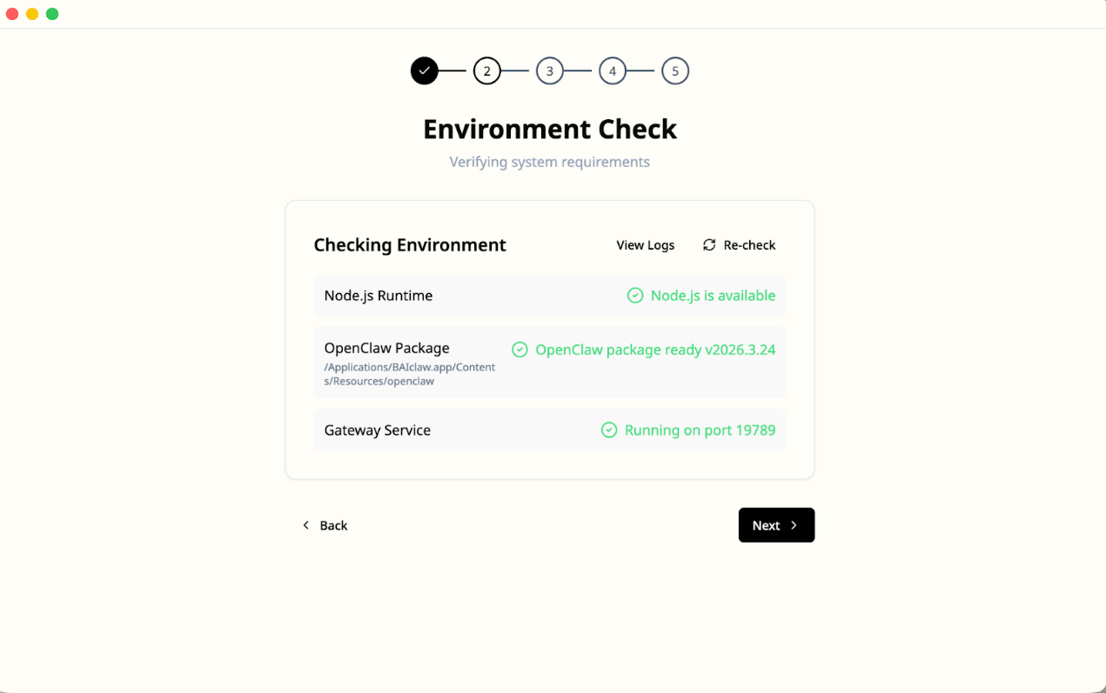Click the green maximize window button
Viewport: 1106px width, 693px height.
coord(52,14)
